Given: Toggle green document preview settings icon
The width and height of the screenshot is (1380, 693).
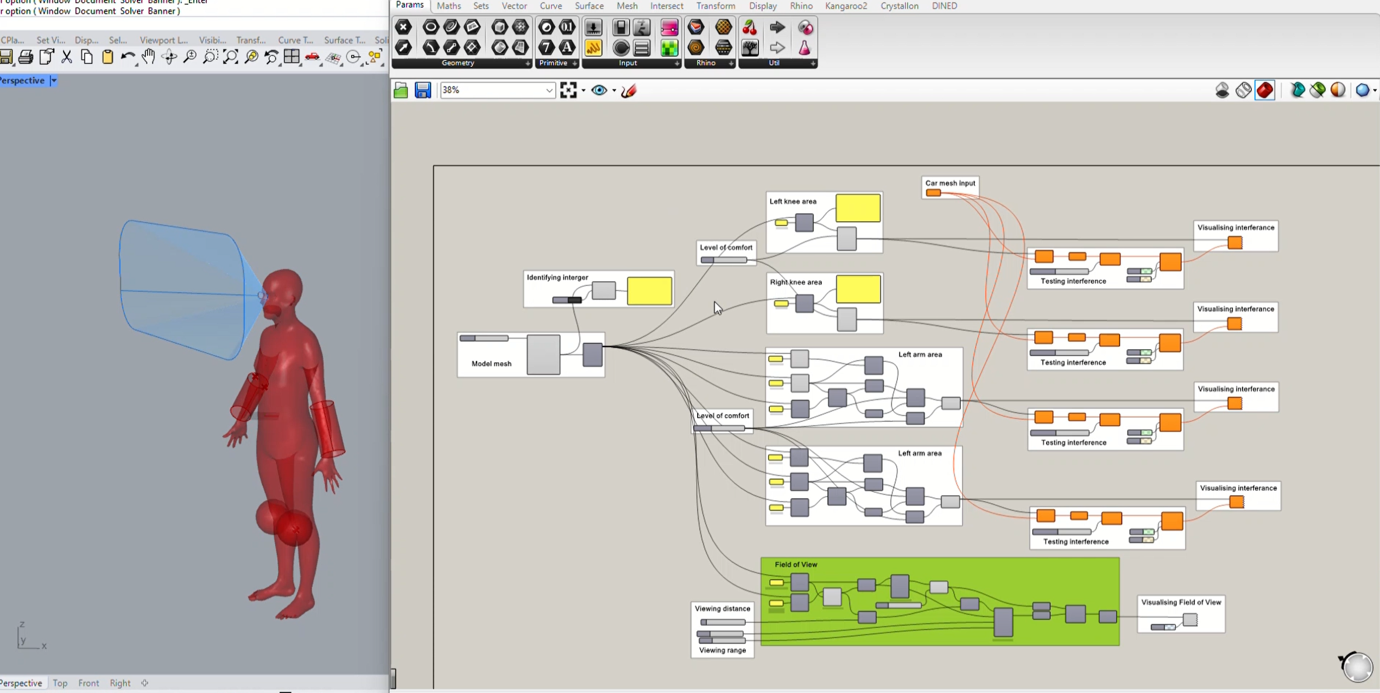Looking at the screenshot, I should [x=1318, y=90].
